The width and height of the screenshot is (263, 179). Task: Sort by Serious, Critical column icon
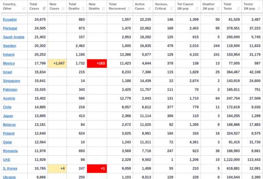(x=172, y=9)
